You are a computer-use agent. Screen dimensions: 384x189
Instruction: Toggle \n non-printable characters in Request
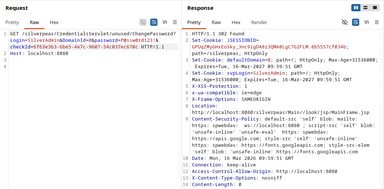click(x=165, y=22)
